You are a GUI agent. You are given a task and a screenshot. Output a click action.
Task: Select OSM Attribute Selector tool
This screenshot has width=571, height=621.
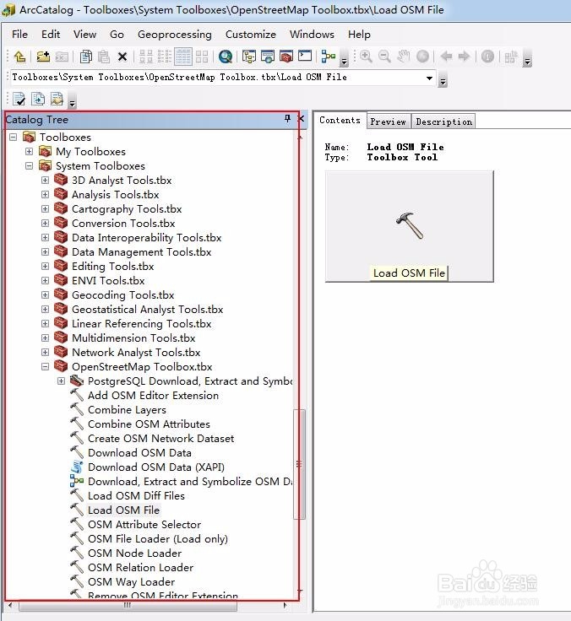(x=144, y=524)
